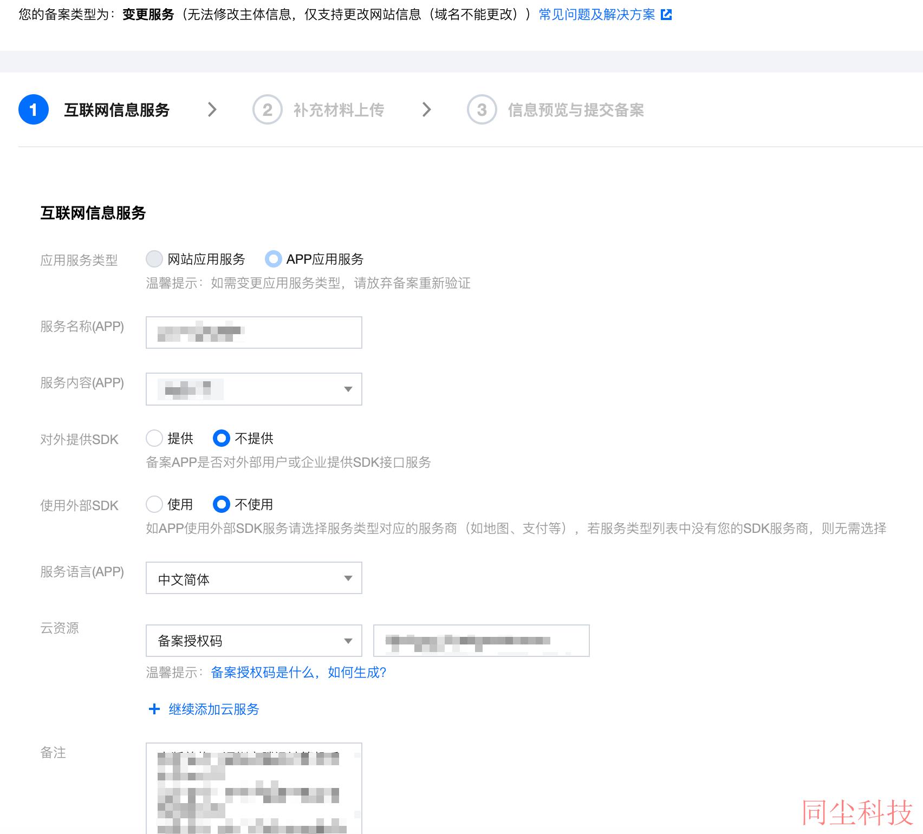Open the 备案授权码是什么，如何生成? link

[x=298, y=672]
